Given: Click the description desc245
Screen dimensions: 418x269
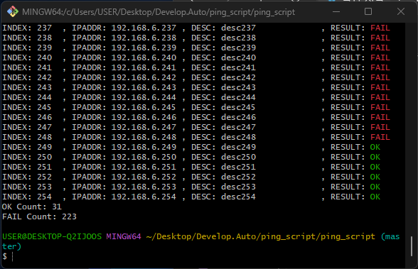Looking at the screenshot, I should coord(238,107).
